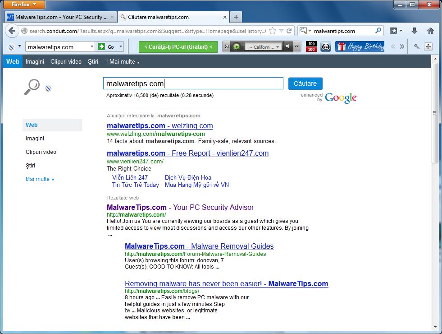
Task: Play the toolbar radio station
Action: point(237,47)
